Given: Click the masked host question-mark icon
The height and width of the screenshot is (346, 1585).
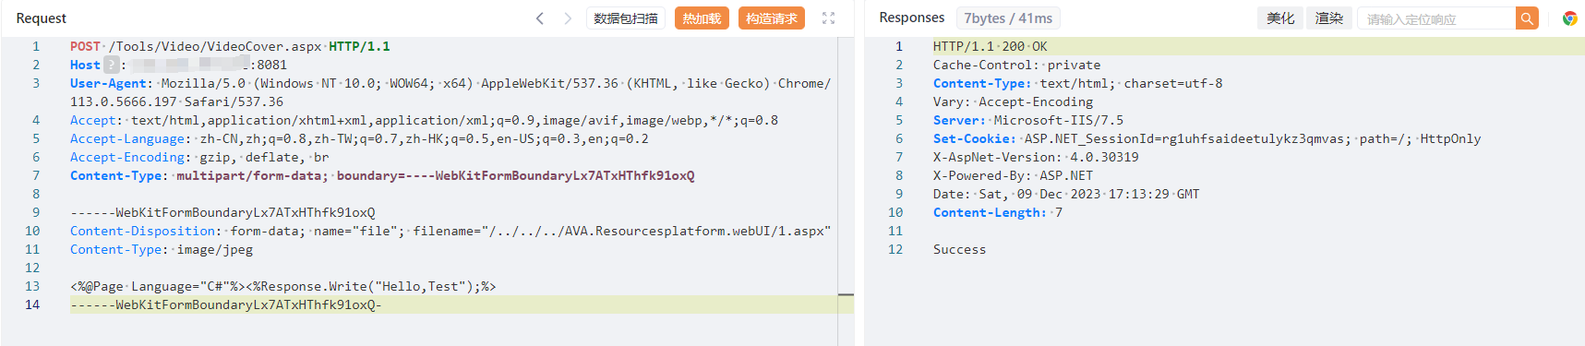Looking at the screenshot, I should click(112, 65).
